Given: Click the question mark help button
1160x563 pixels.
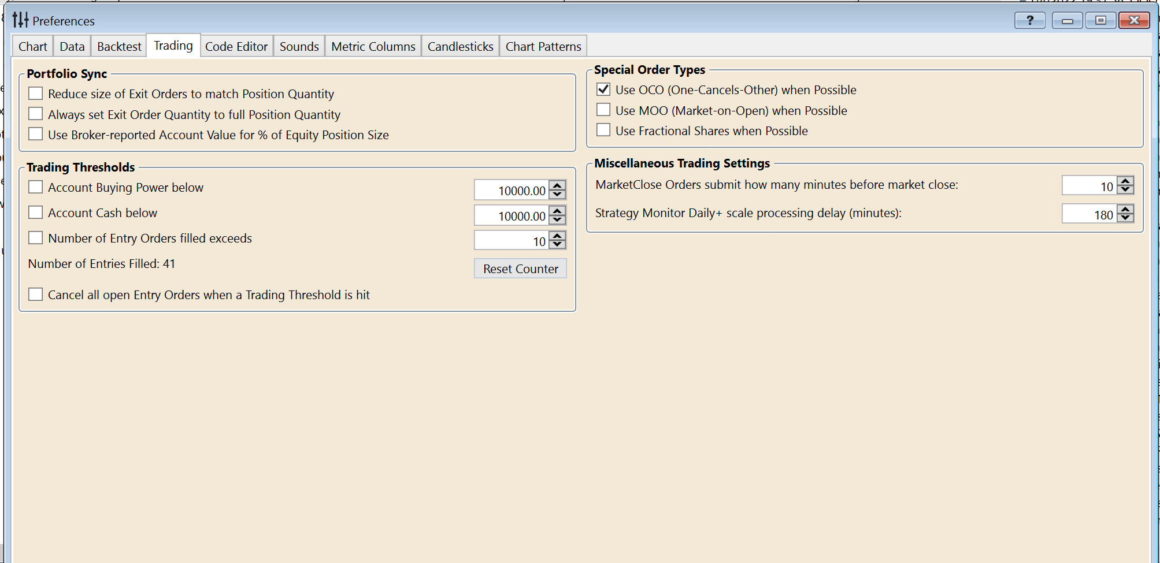Looking at the screenshot, I should click(1029, 21).
